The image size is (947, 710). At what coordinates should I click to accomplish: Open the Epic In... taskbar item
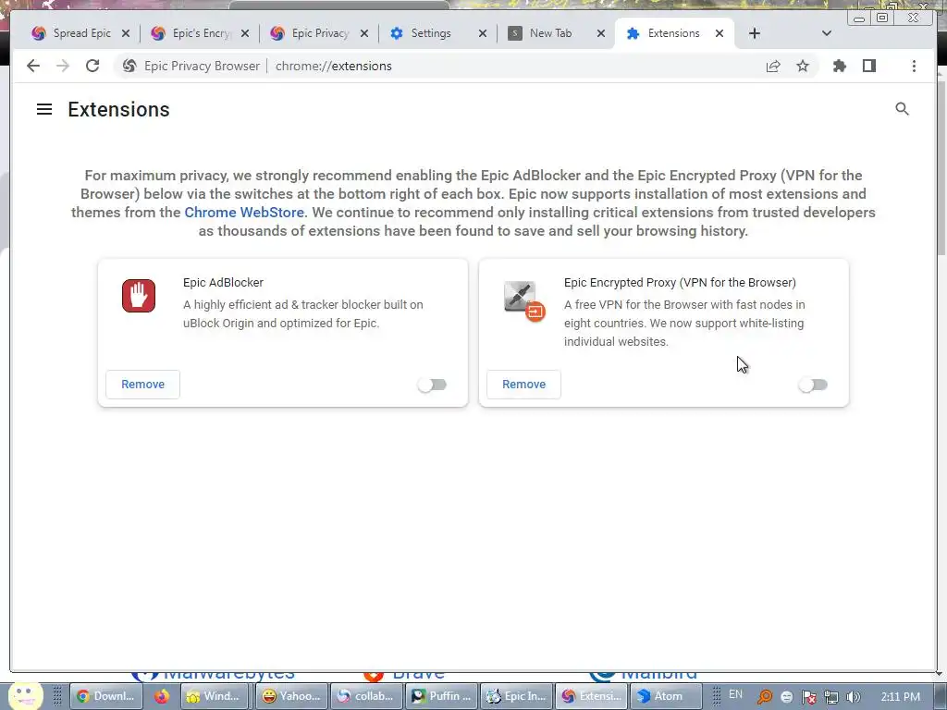pyautogui.click(x=516, y=696)
